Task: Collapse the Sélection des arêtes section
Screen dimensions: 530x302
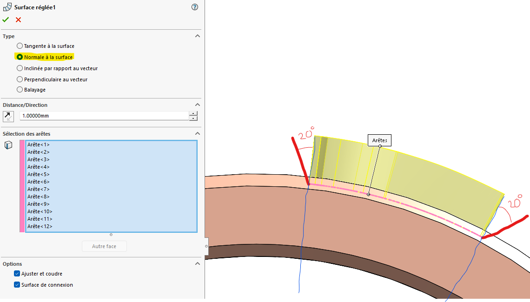Action: tap(197, 134)
